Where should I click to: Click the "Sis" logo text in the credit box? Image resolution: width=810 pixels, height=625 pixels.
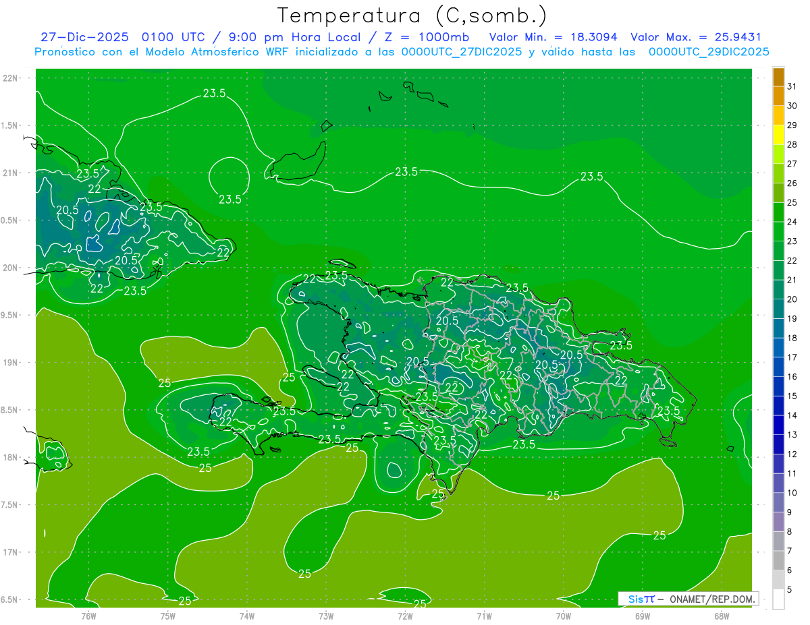click(636, 599)
